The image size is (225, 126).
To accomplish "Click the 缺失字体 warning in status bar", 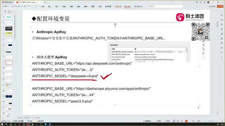I will pyautogui.click(x=40, y=121).
